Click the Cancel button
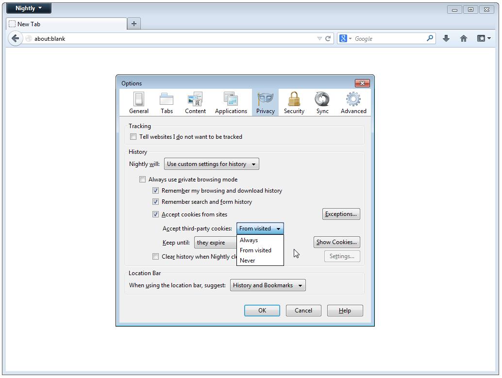 tap(303, 311)
